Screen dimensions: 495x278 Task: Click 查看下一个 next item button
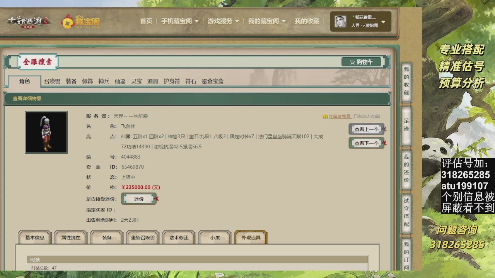tap(366, 143)
